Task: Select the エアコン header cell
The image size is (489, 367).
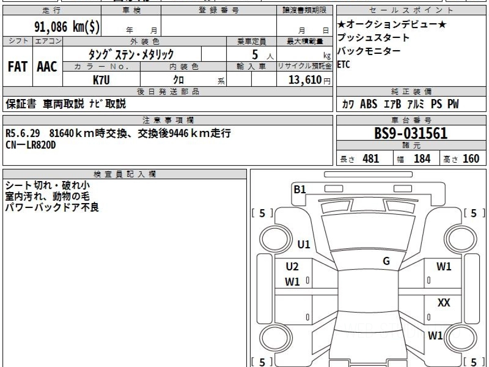Action: point(47,41)
